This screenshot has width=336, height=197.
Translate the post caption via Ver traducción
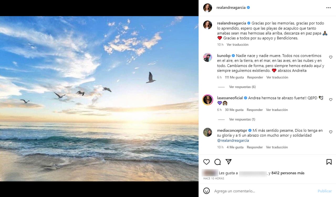[x=237, y=45]
